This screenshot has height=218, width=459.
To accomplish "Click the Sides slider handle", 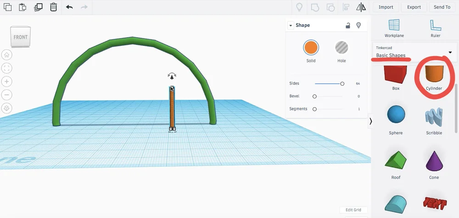I will (x=342, y=83).
